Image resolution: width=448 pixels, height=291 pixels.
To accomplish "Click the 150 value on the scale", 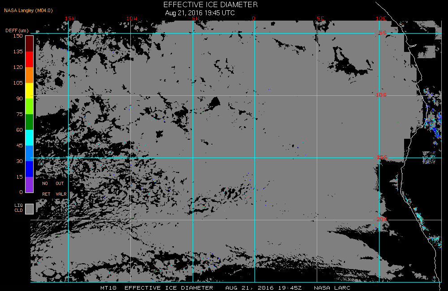I will coord(18,36).
